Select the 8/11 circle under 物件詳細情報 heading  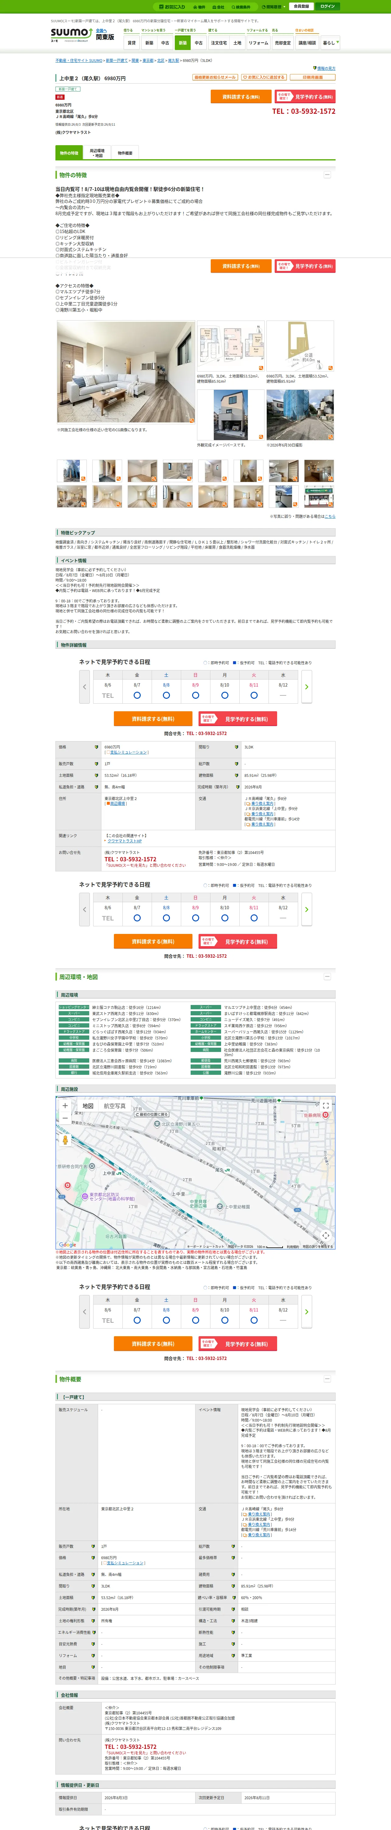253,695
